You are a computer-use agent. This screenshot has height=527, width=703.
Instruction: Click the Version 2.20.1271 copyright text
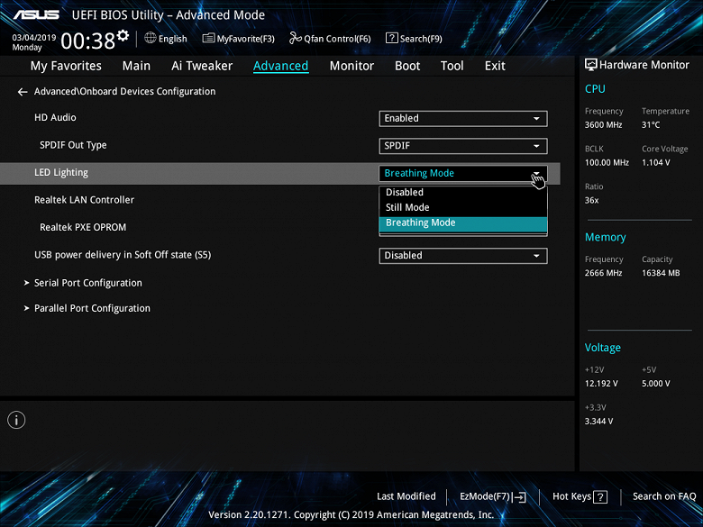351,515
